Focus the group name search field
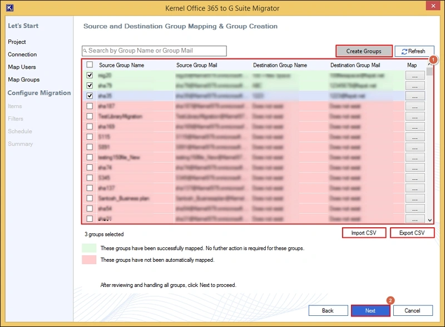 click(156, 51)
